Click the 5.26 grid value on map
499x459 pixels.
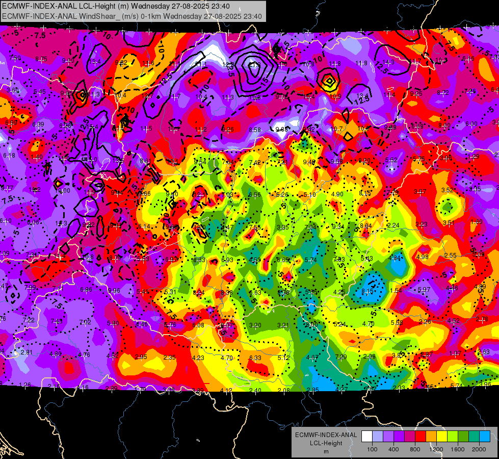coord(282,195)
